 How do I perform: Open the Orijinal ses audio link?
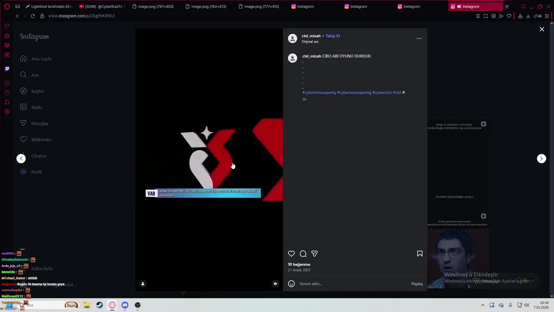pos(310,42)
